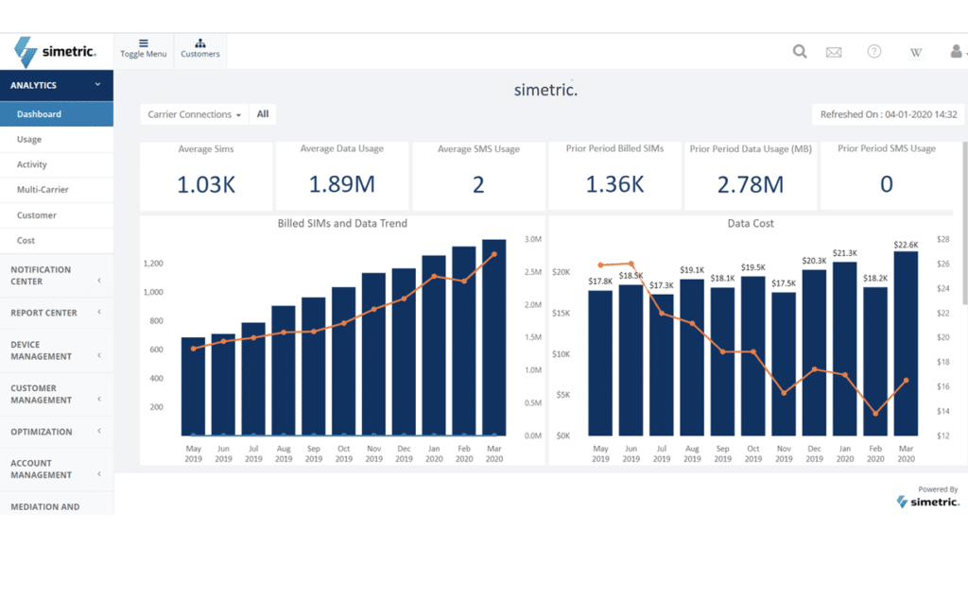Expand the CUSTOMER MANAGEMENT section

pos(56,394)
